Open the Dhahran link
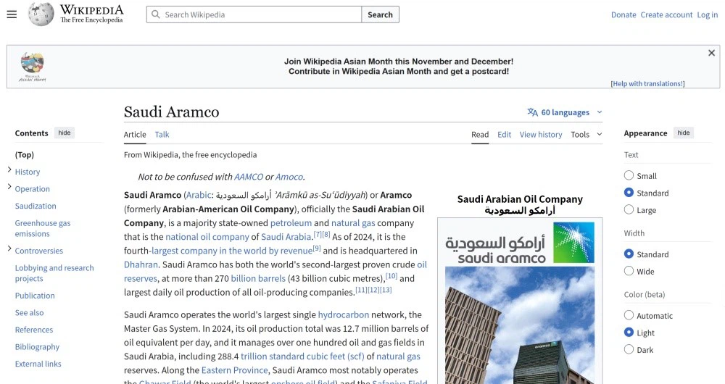 (x=141, y=264)
